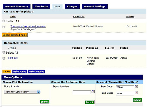147x107 pixels.
Task: Click Make Inactive button
Action: click(36, 71)
